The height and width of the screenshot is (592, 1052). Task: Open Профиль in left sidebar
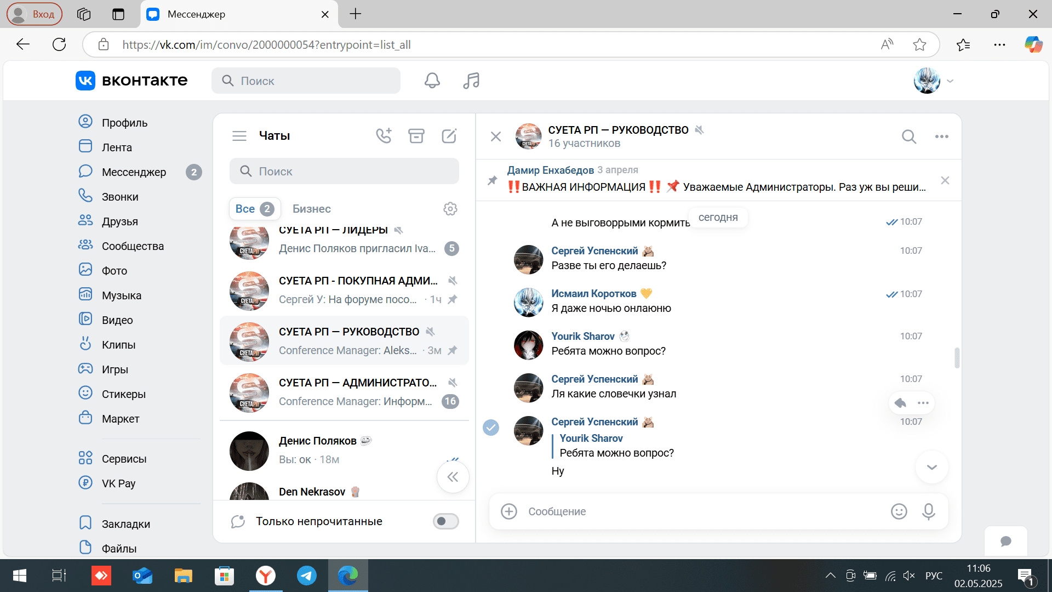click(124, 123)
